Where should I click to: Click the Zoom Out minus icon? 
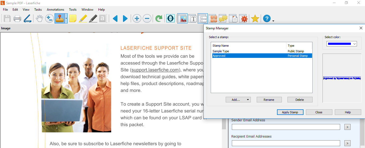(x=147, y=18)
